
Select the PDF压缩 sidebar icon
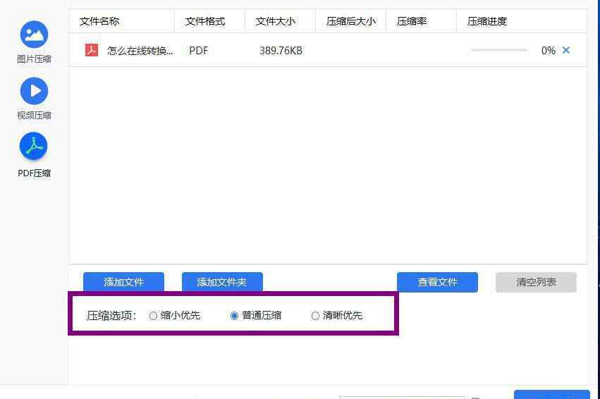34,147
